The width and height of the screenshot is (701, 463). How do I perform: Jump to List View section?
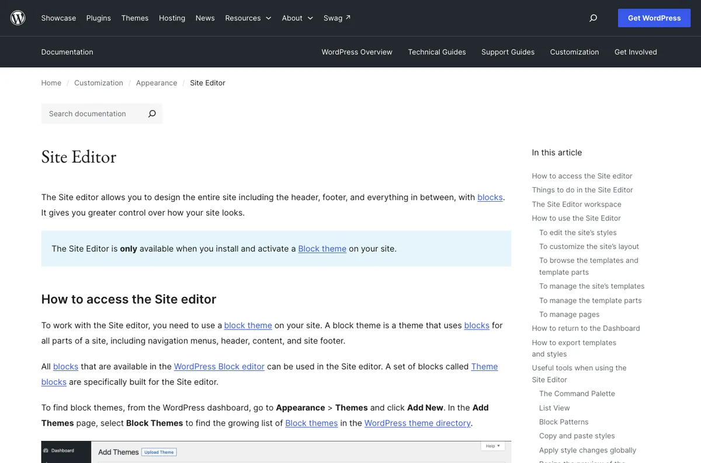(554, 408)
